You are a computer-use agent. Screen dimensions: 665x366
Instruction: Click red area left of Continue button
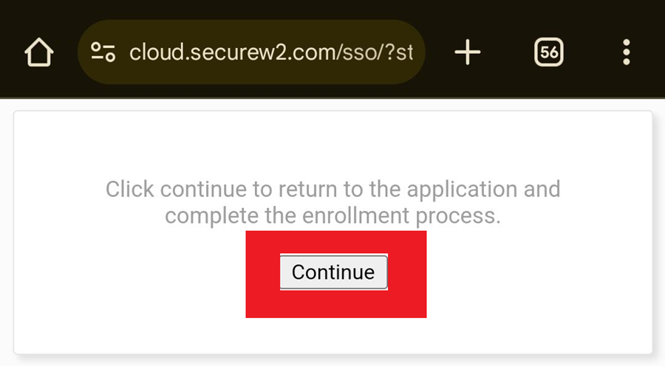(262, 273)
